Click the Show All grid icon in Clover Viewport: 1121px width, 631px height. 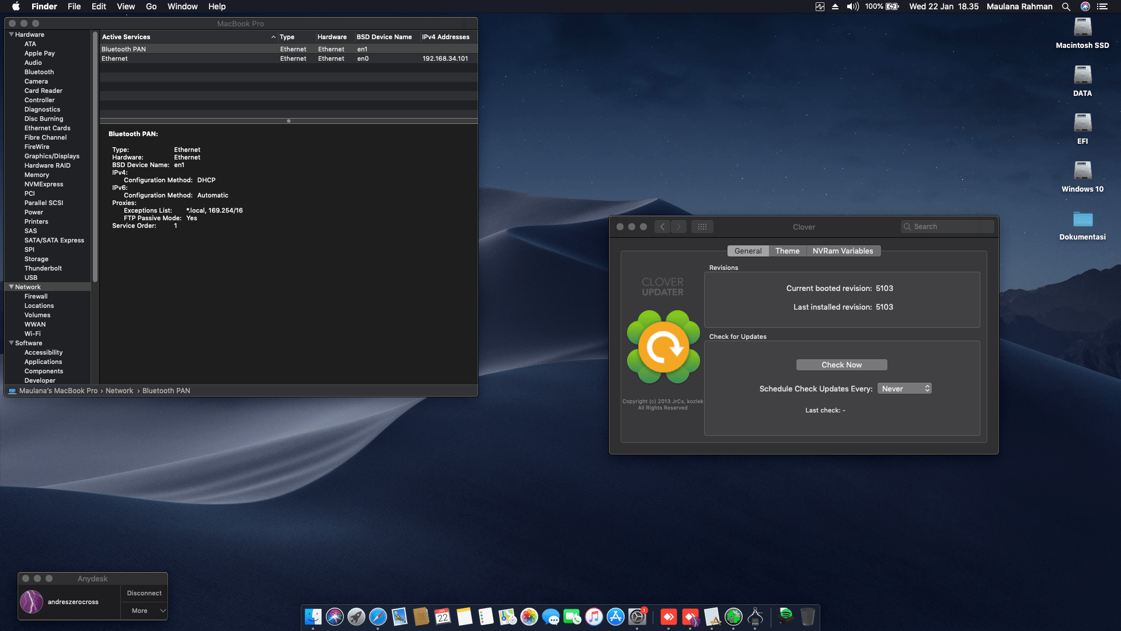pyautogui.click(x=702, y=227)
